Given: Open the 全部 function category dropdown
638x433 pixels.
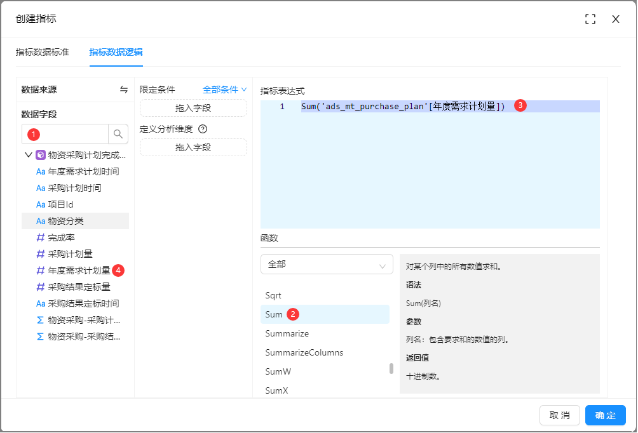Looking at the screenshot, I should pos(327,264).
